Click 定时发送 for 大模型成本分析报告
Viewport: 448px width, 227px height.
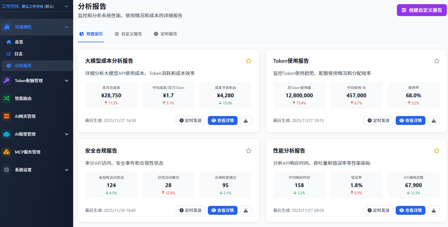click(191, 120)
